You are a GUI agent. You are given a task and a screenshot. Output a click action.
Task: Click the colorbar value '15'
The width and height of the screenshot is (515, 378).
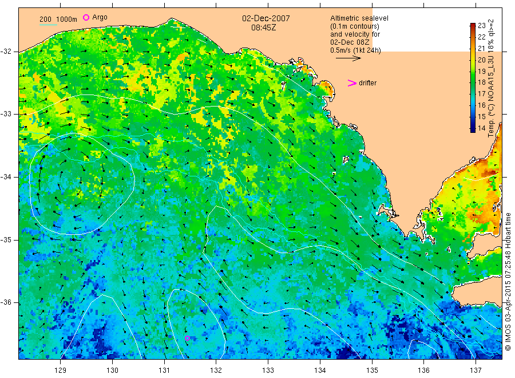[481, 117]
